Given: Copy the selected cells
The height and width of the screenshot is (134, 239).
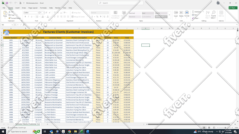Looking at the screenshot, I should pos(12,15).
